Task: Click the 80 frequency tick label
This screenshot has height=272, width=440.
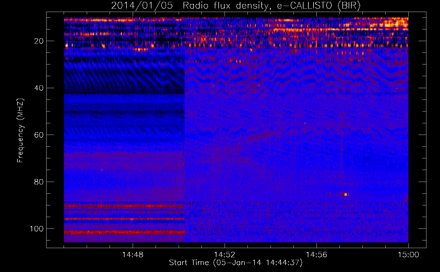Action: coord(39,182)
